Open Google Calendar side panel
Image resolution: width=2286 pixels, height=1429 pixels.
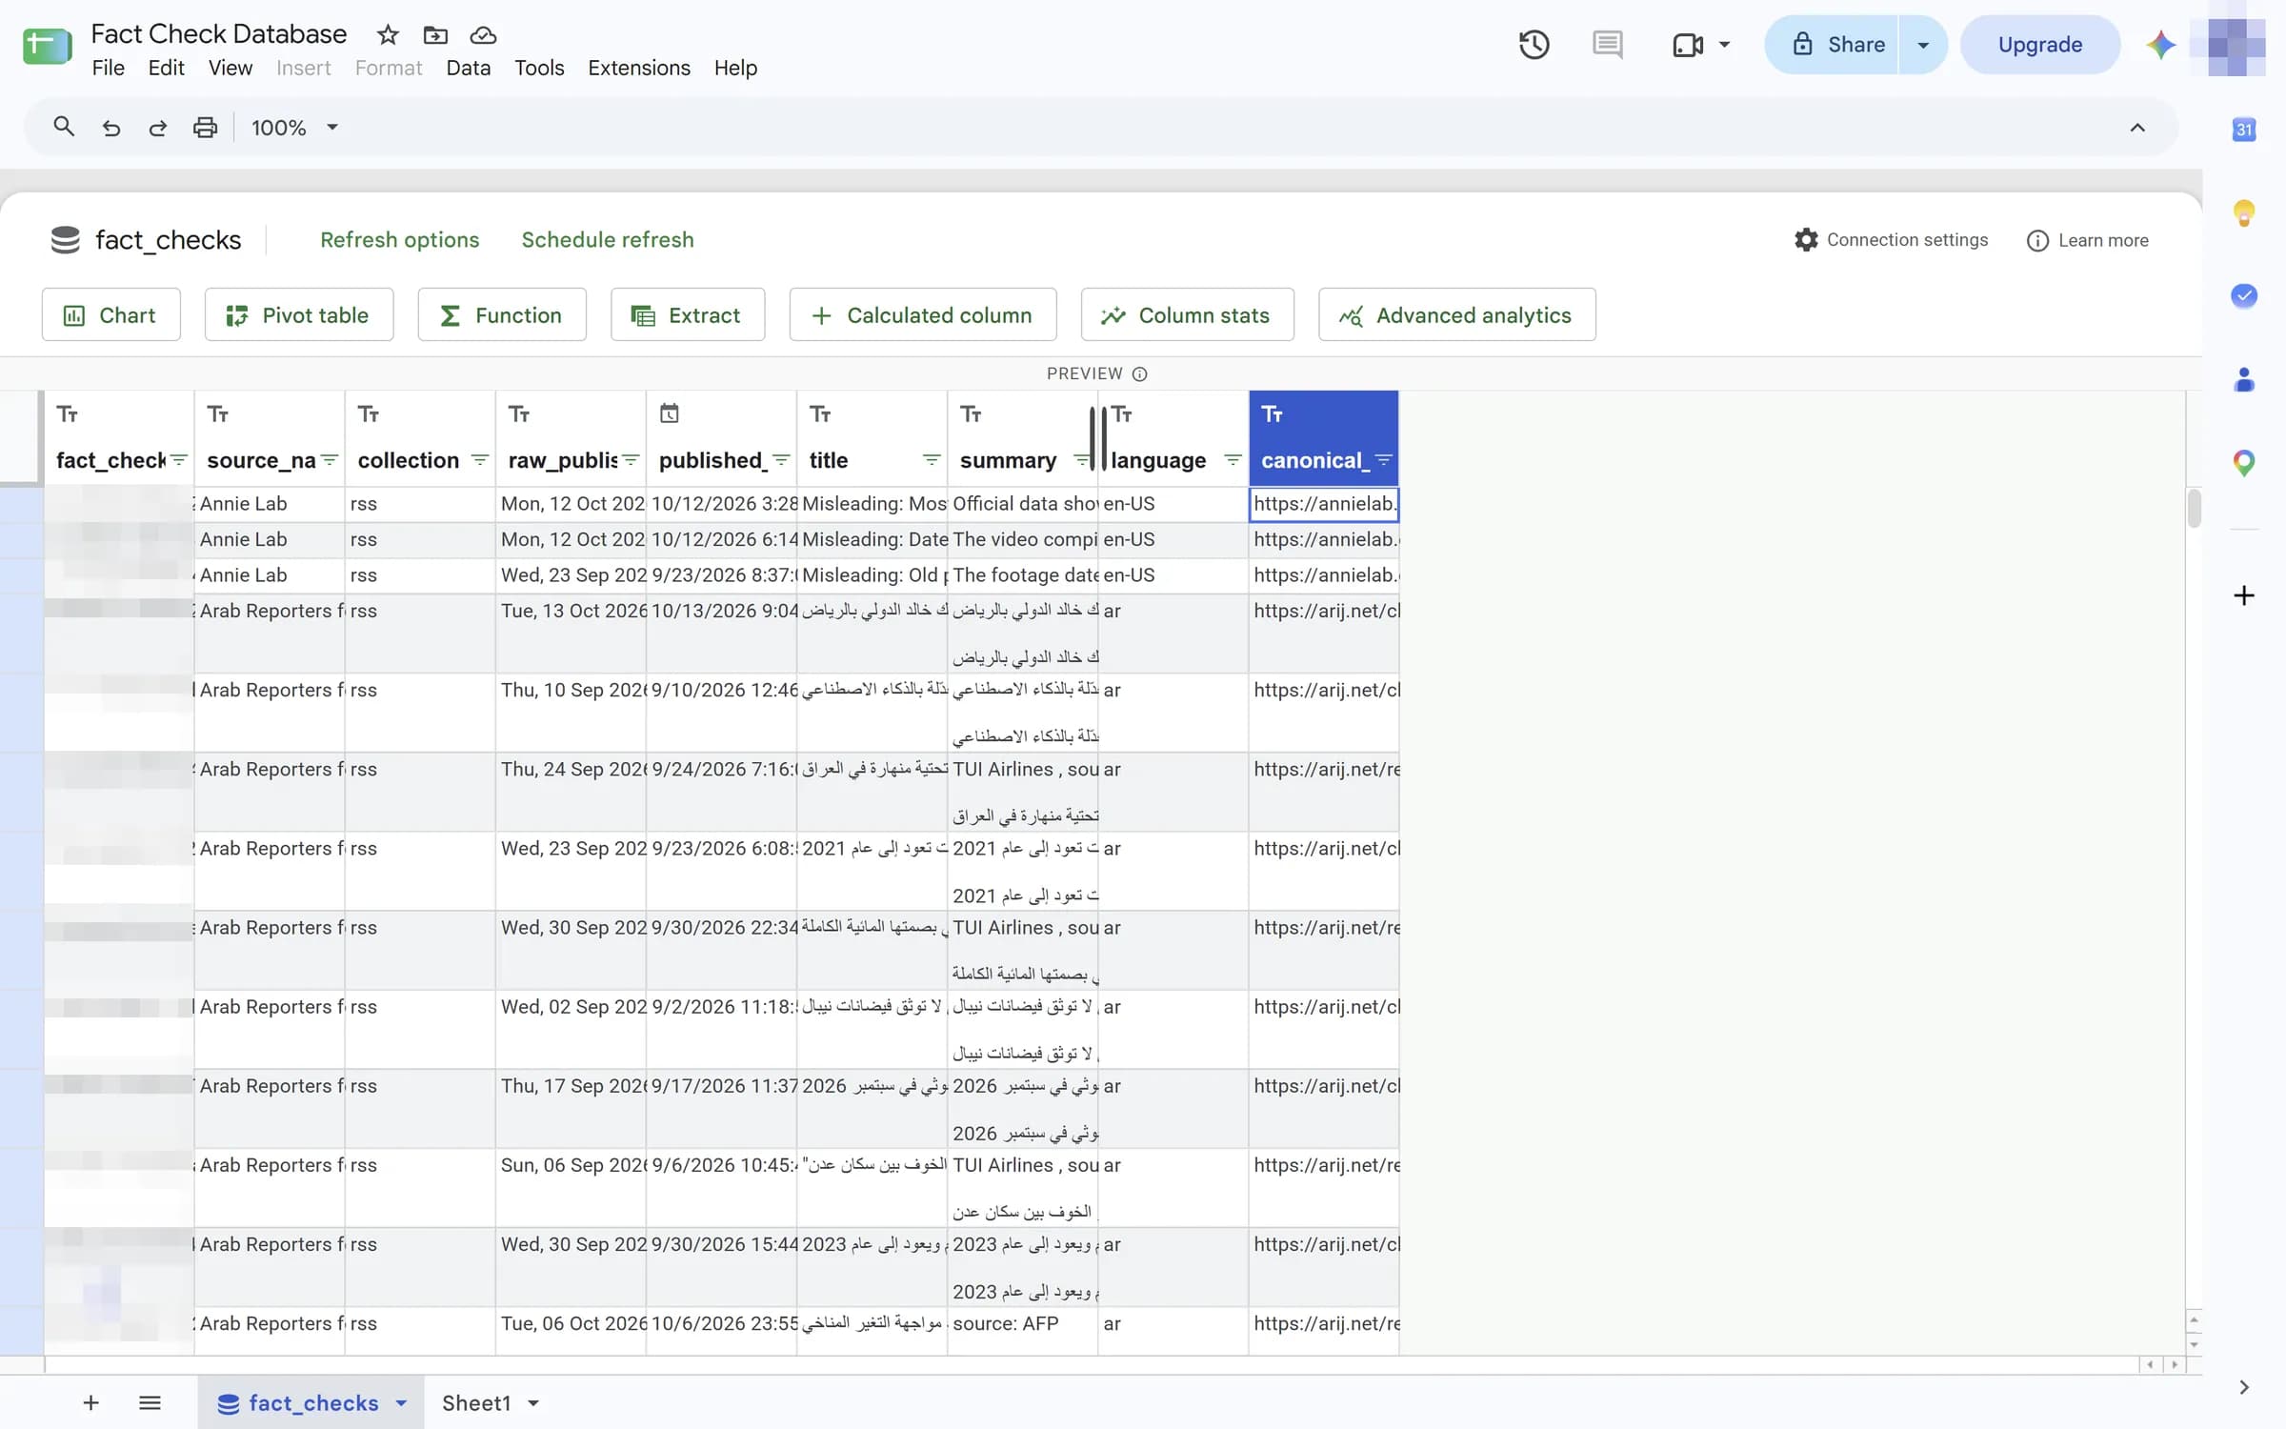(2244, 130)
